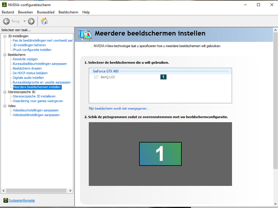
Task: Go forward with the green arrow button
Action: click(31, 21)
